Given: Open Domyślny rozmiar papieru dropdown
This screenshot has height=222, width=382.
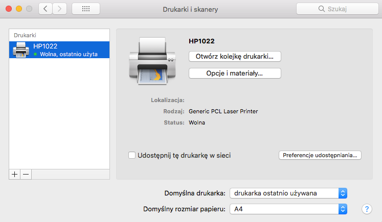Looking at the screenshot, I should (288, 209).
